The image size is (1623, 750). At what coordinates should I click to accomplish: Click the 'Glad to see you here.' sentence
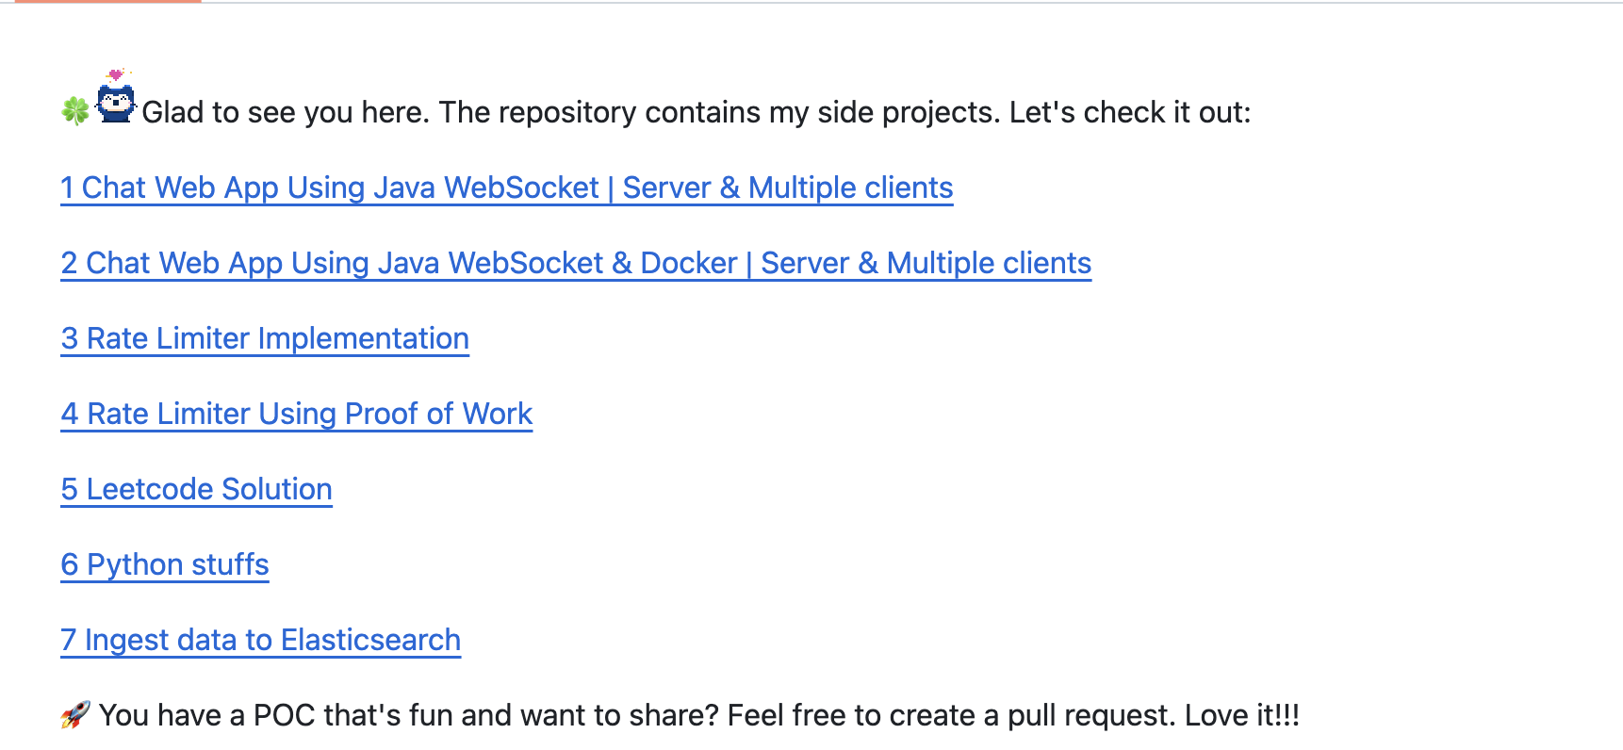[286, 112]
